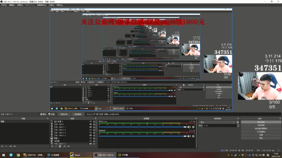
Task: Open the 视图(V) menu
Action: point(20,5)
